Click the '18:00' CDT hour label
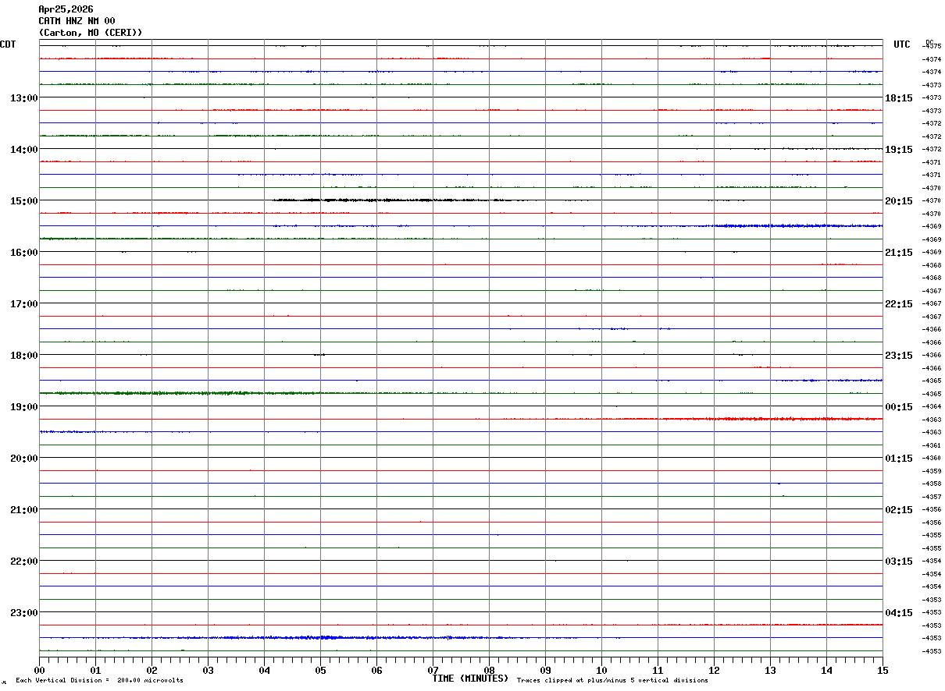 click(23, 355)
